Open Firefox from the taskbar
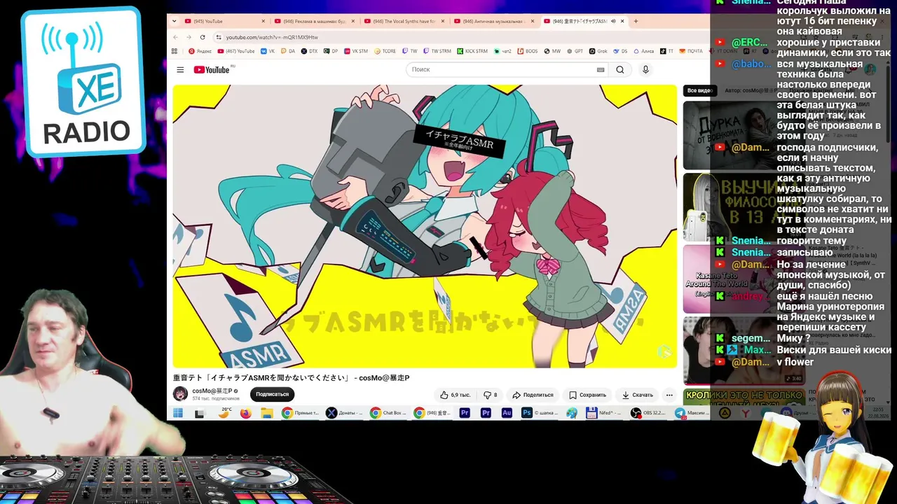Viewport: 897px width, 504px height. [x=245, y=414]
